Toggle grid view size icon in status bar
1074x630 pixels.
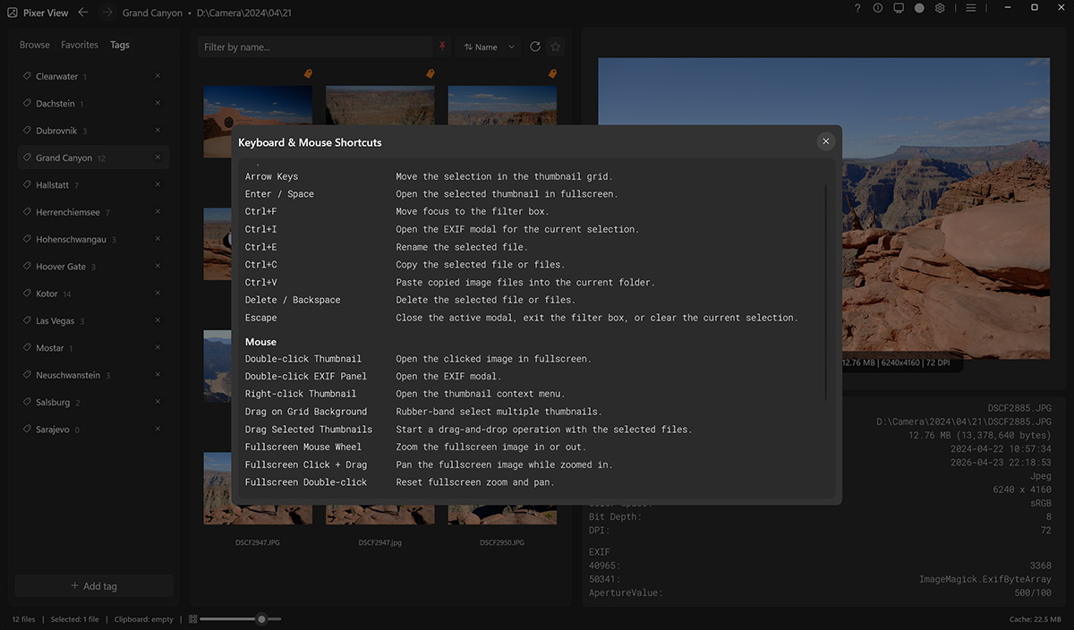(x=192, y=618)
